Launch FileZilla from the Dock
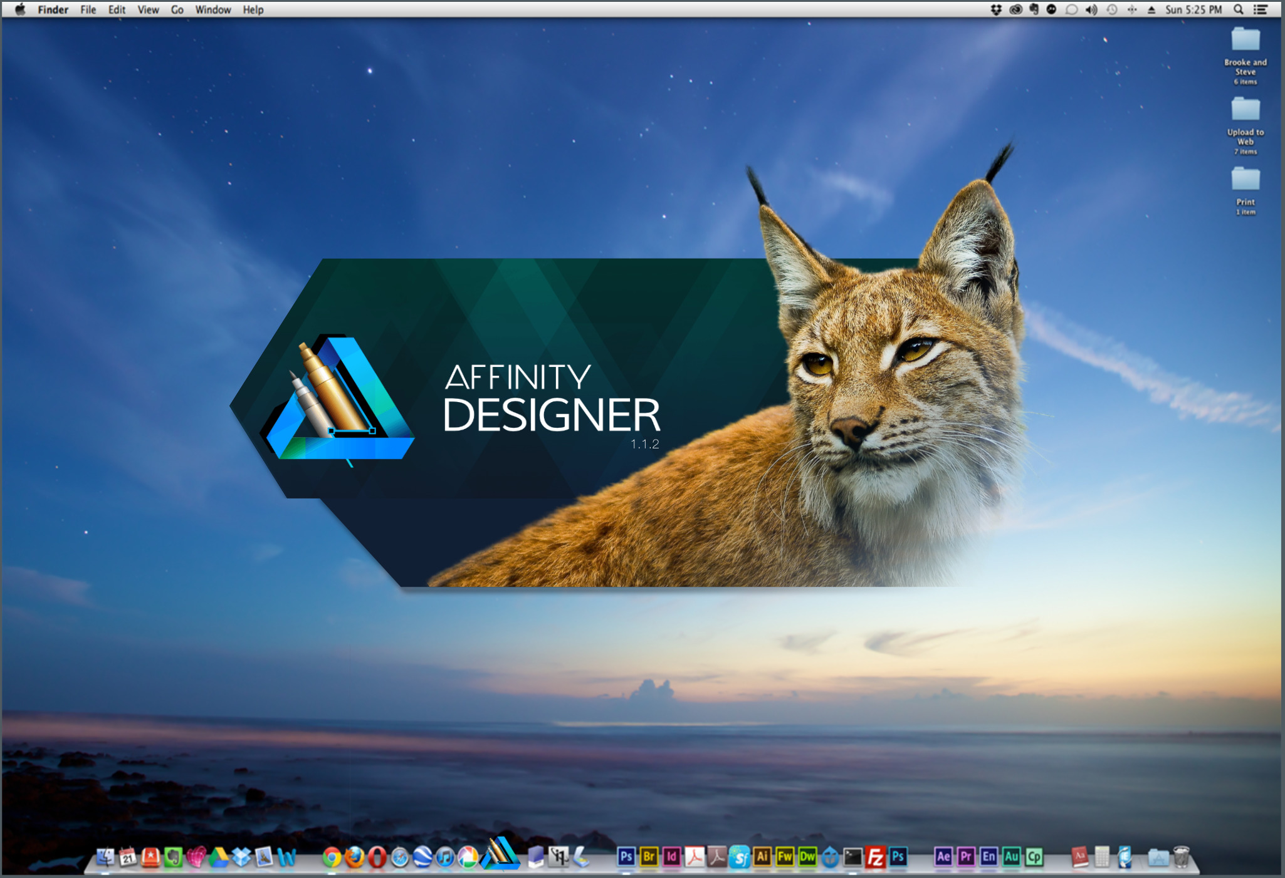This screenshot has height=878, width=1285. click(x=876, y=857)
